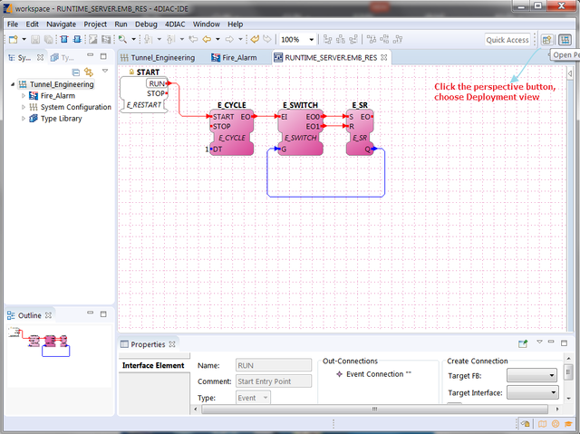This screenshot has height=434, width=580.
Task: Collapse the Tunnel_Engineering tree node
Action: pos(12,84)
